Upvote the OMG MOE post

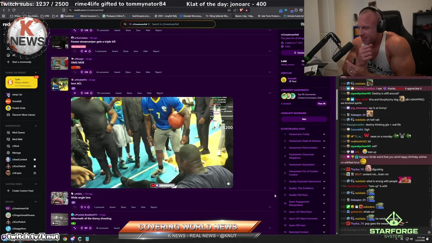[x=82, y=72]
